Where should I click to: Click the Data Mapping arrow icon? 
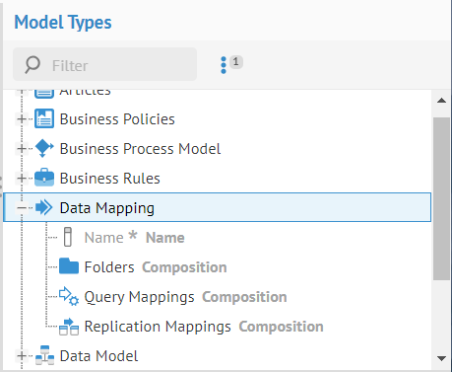tap(44, 207)
